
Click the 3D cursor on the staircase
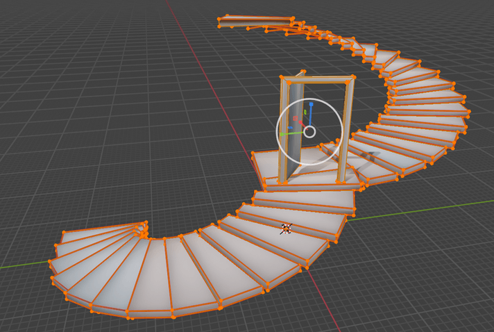coord(286,228)
